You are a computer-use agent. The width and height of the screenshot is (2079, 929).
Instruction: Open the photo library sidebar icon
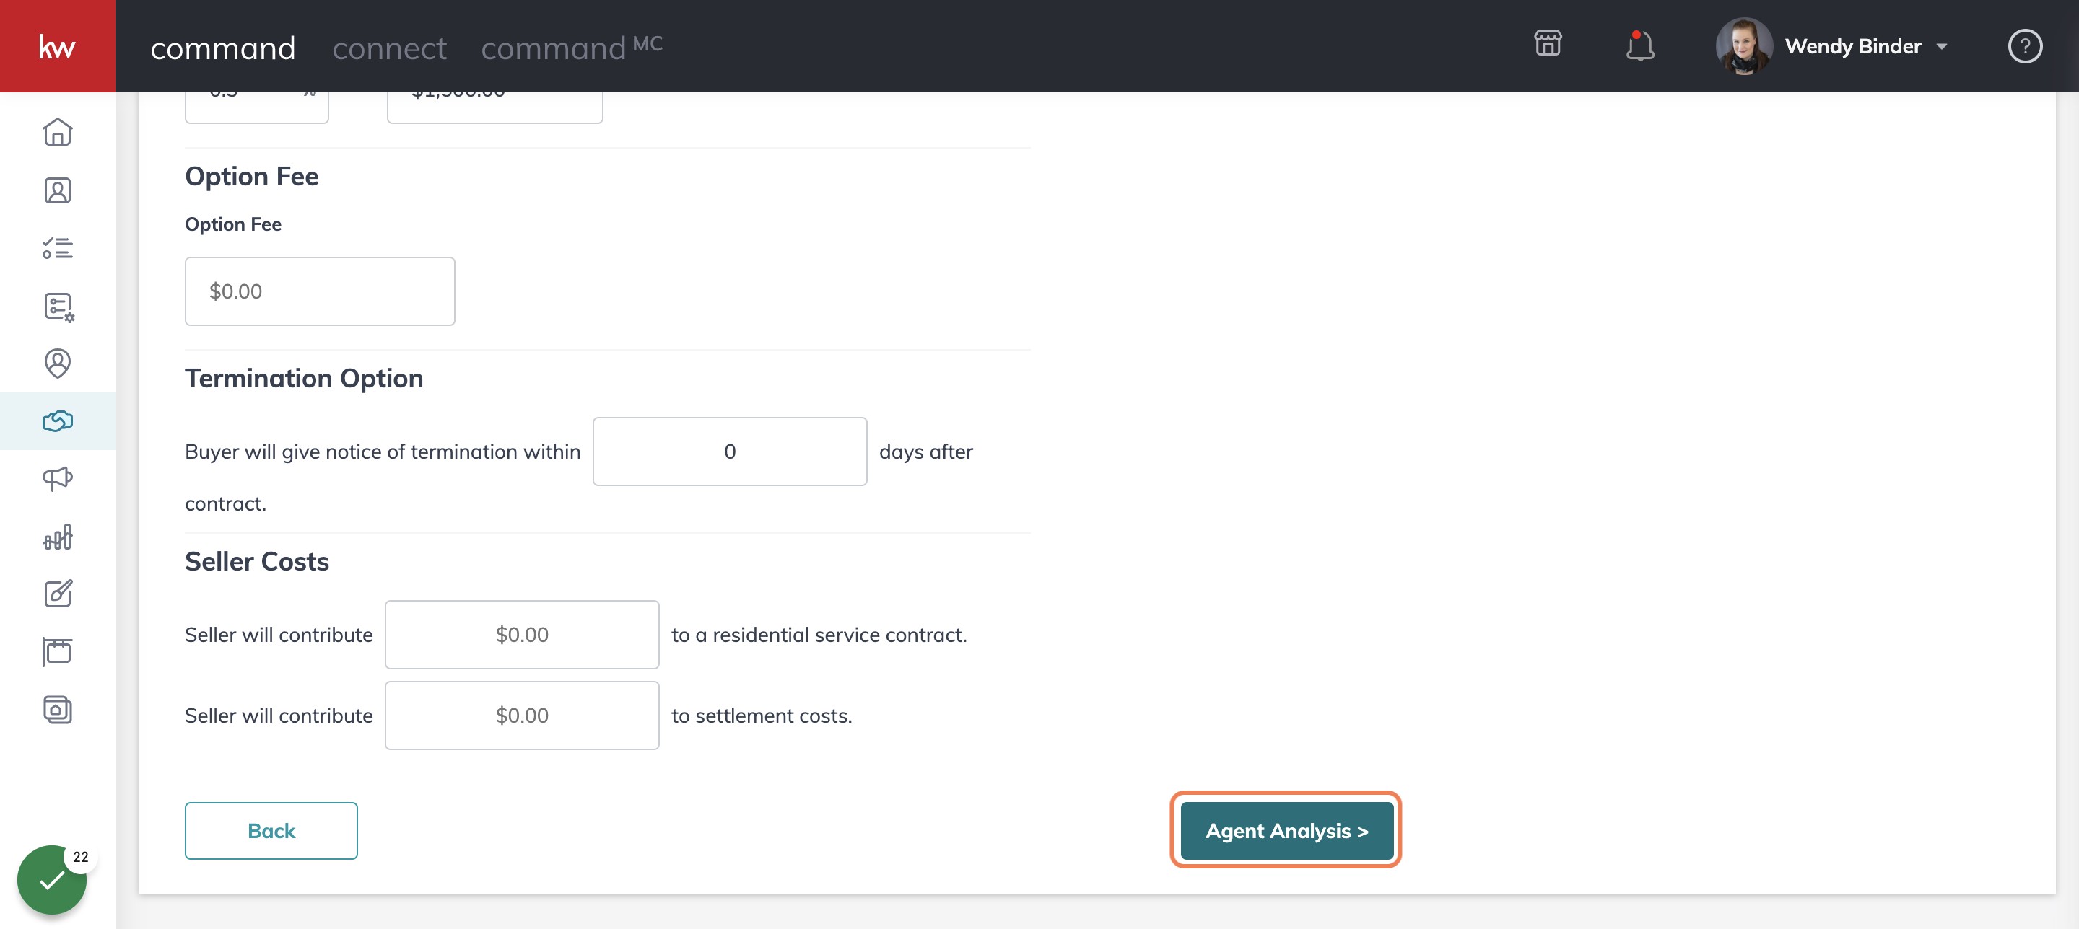tap(57, 710)
